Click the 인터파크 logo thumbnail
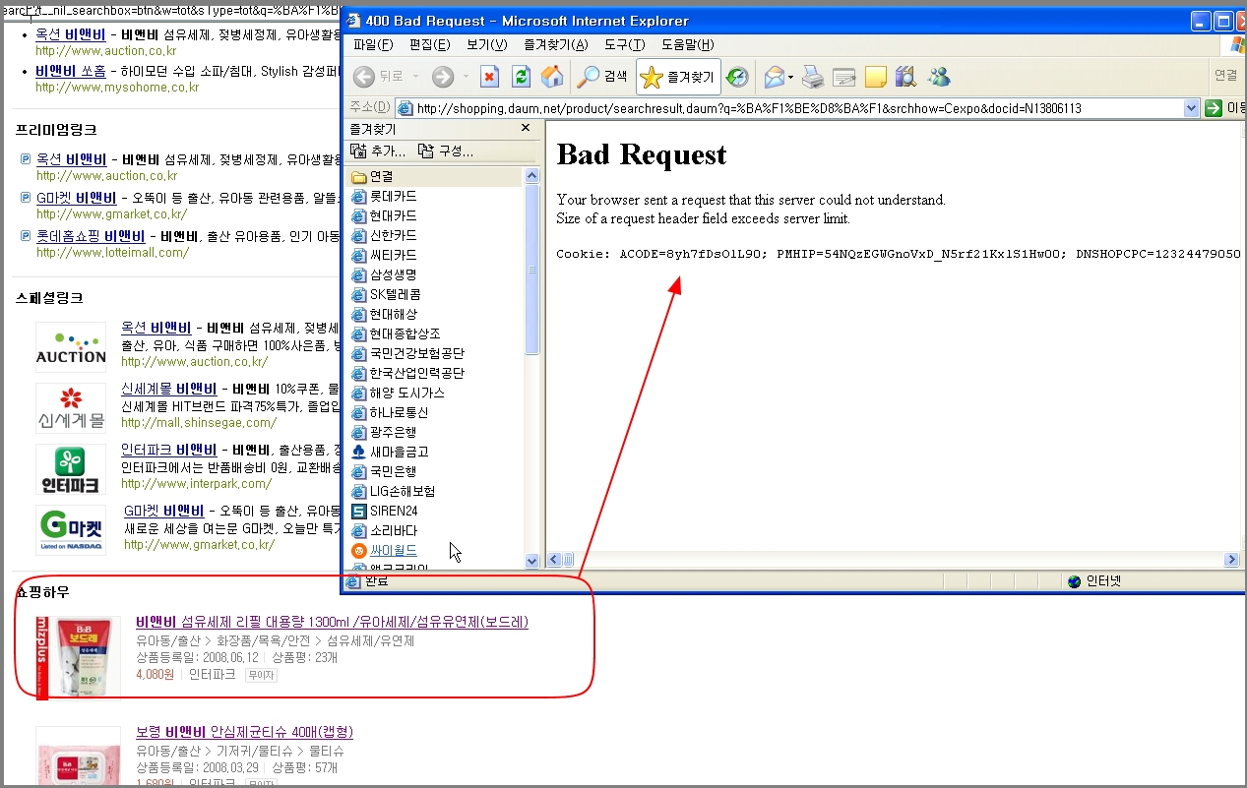This screenshot has width=1247, height=788. [x=71, y=469]
